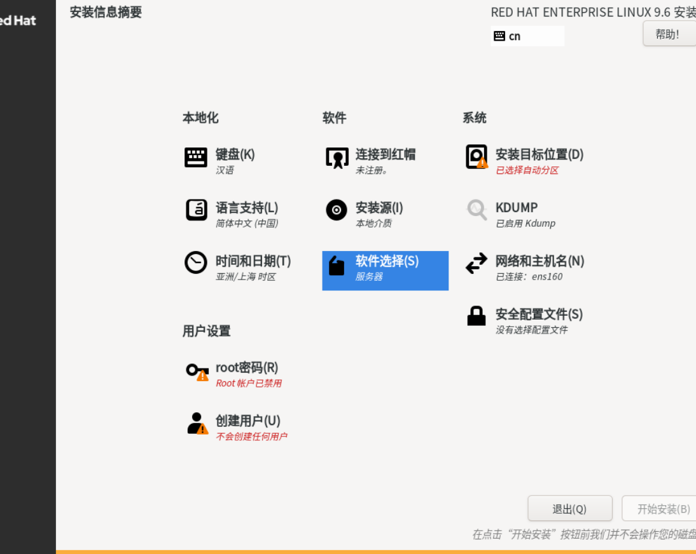Click the 服务器 software status text
The height and width of the screenshot is (554, 696).
[x=369, y=276]
